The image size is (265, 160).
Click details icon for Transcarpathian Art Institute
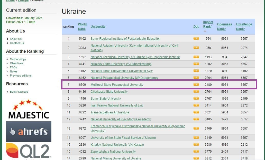pos(196,112)
